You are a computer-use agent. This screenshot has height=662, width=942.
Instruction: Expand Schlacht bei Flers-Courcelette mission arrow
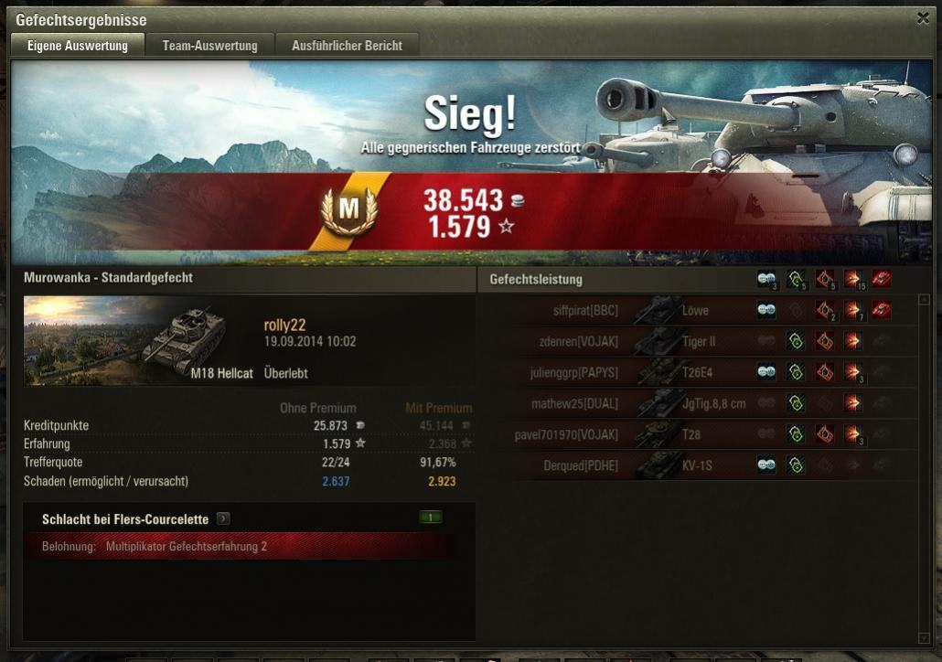223,518
